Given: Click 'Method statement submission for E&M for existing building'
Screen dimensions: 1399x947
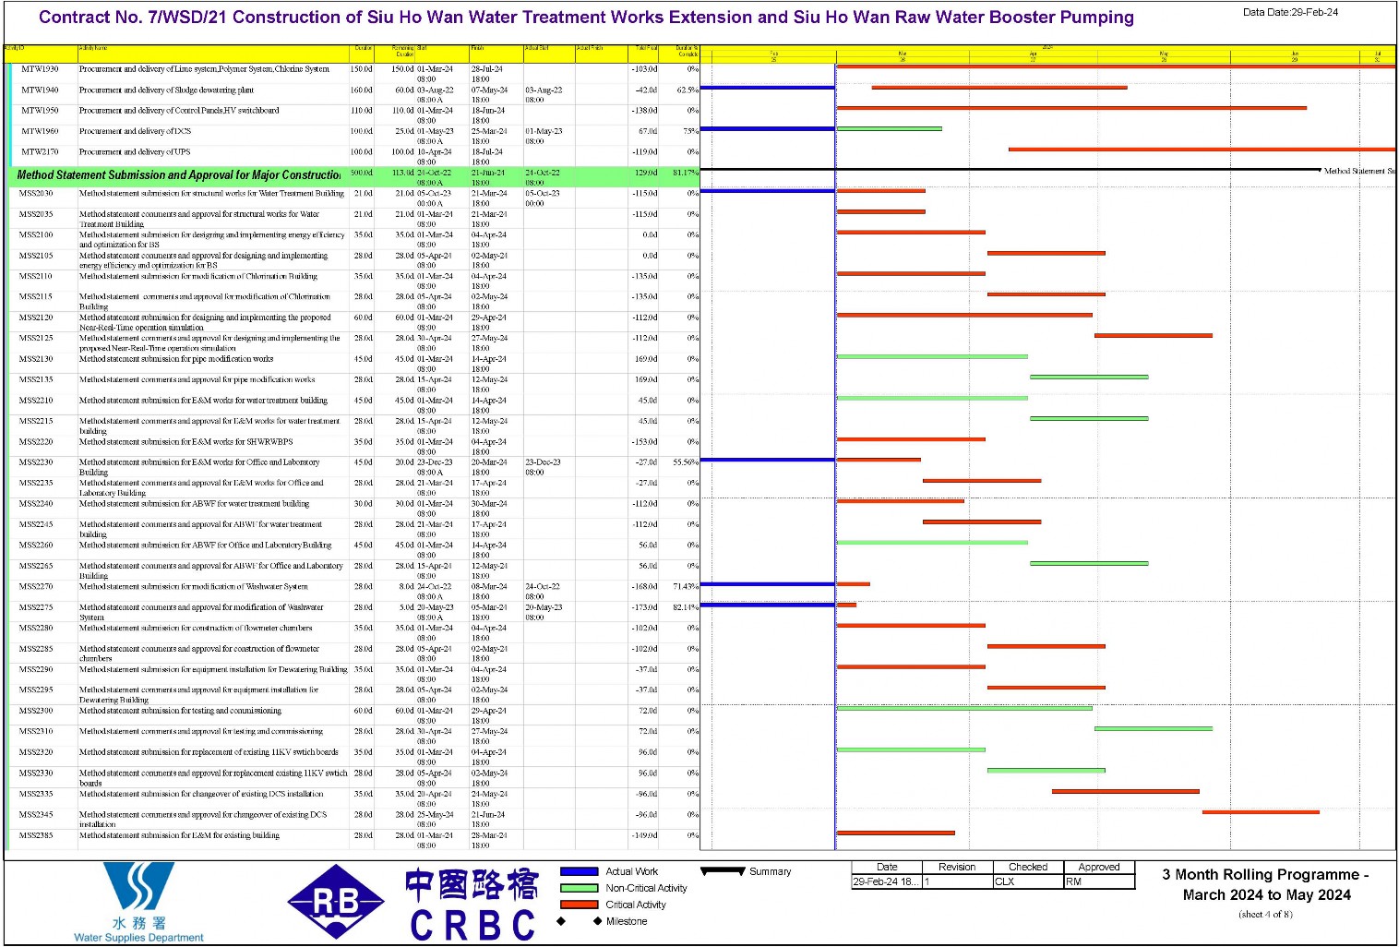Looking at the screenshot, I should click(179, 835).
